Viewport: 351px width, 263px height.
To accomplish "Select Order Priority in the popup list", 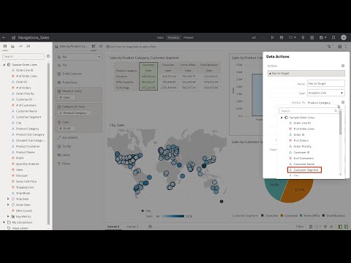I will 302,146.
